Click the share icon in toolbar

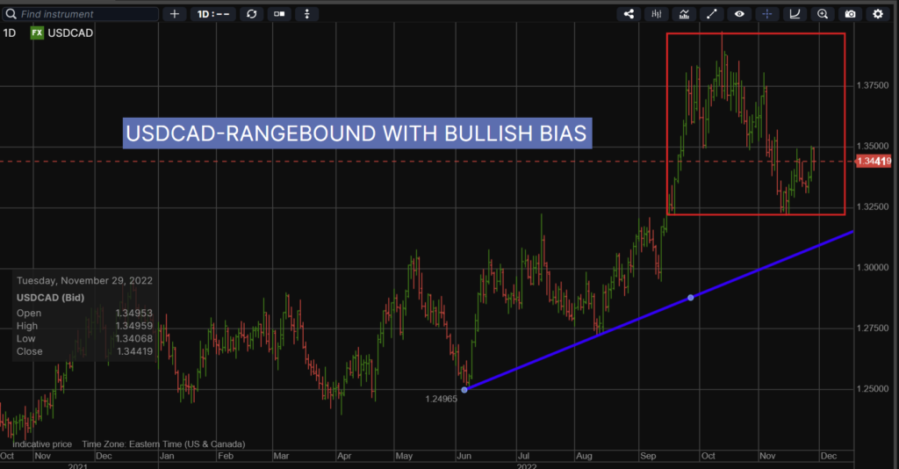(x=628, y=14)
